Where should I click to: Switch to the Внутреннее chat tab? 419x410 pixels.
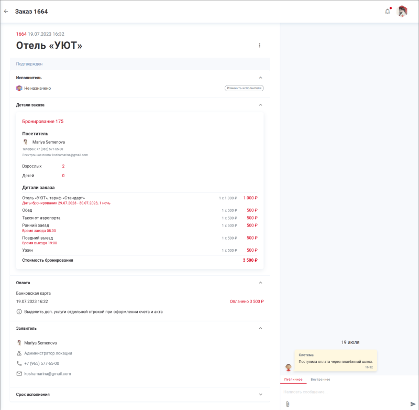pos(322,379)
